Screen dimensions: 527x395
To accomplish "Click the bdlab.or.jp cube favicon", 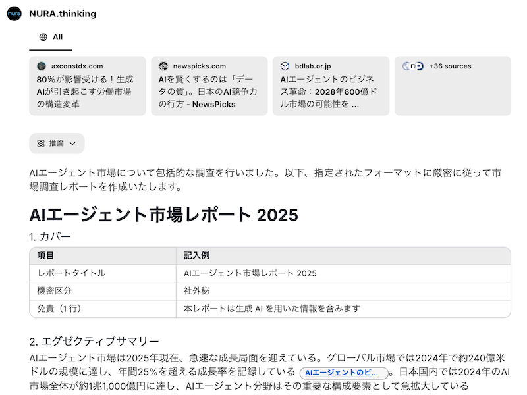I will pyautogui.click(x=285, y=66).
